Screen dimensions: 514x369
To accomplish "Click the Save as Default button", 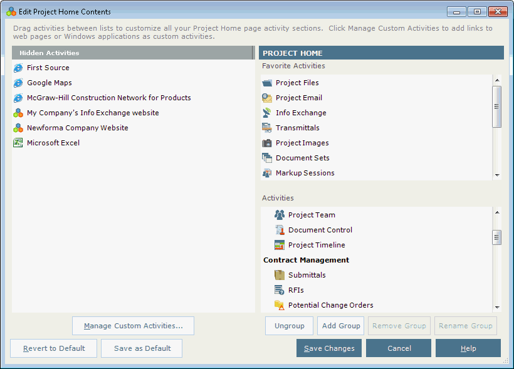I will click(x=142, y=348).
